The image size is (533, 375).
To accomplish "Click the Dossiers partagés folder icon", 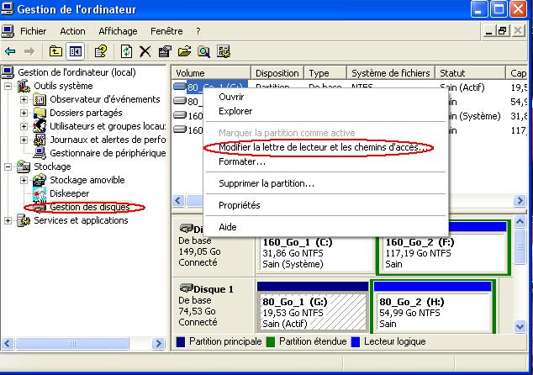I will [40, 113].
